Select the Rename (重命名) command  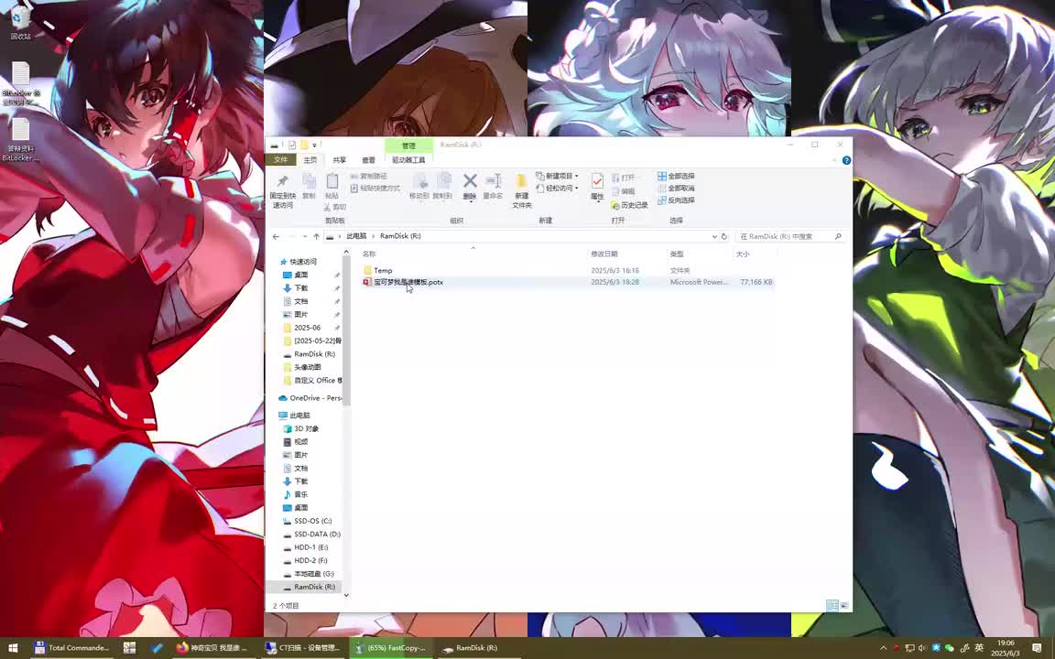tap(494, 187)
